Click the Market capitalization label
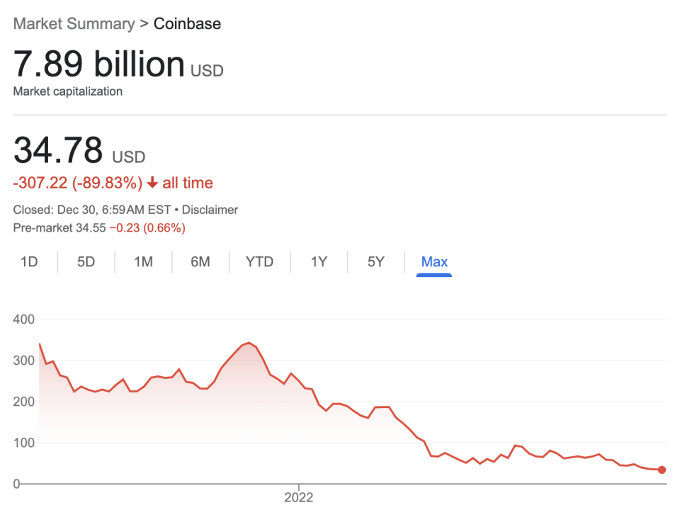The height and width of the screenshot is (510, 680). tap(68, 91)
